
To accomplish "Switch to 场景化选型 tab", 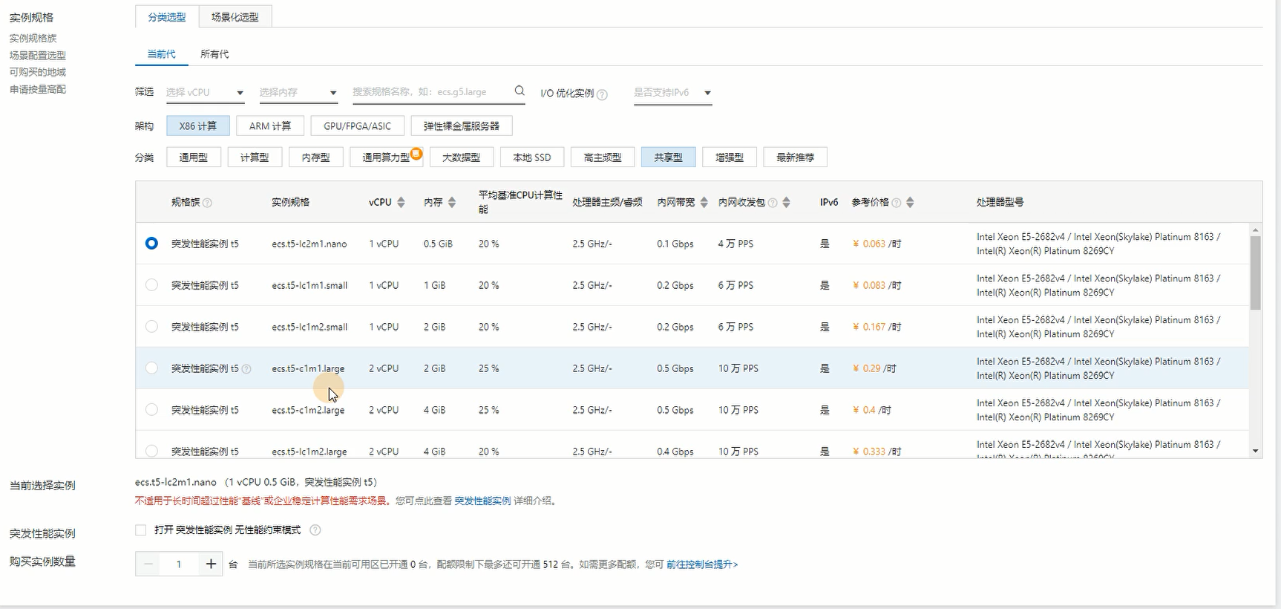I will point(235,16).
